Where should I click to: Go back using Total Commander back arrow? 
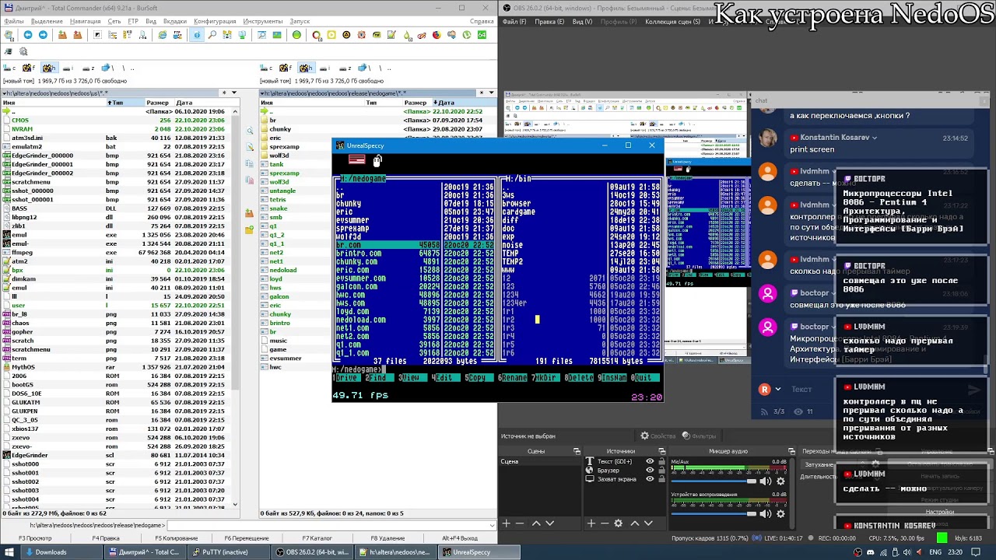coord(27,34)
